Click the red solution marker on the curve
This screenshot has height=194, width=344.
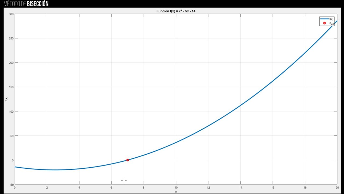click(x=128, y=160)
